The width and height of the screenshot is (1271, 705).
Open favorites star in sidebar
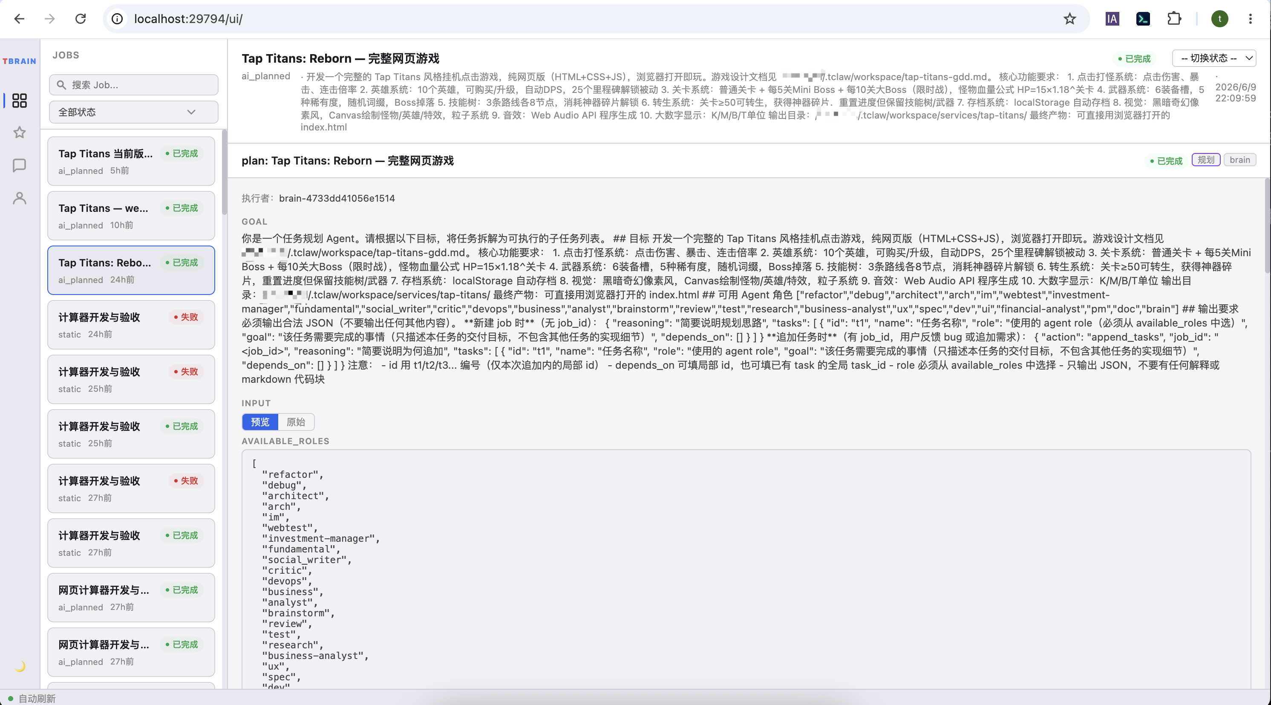tap(19, 132)
